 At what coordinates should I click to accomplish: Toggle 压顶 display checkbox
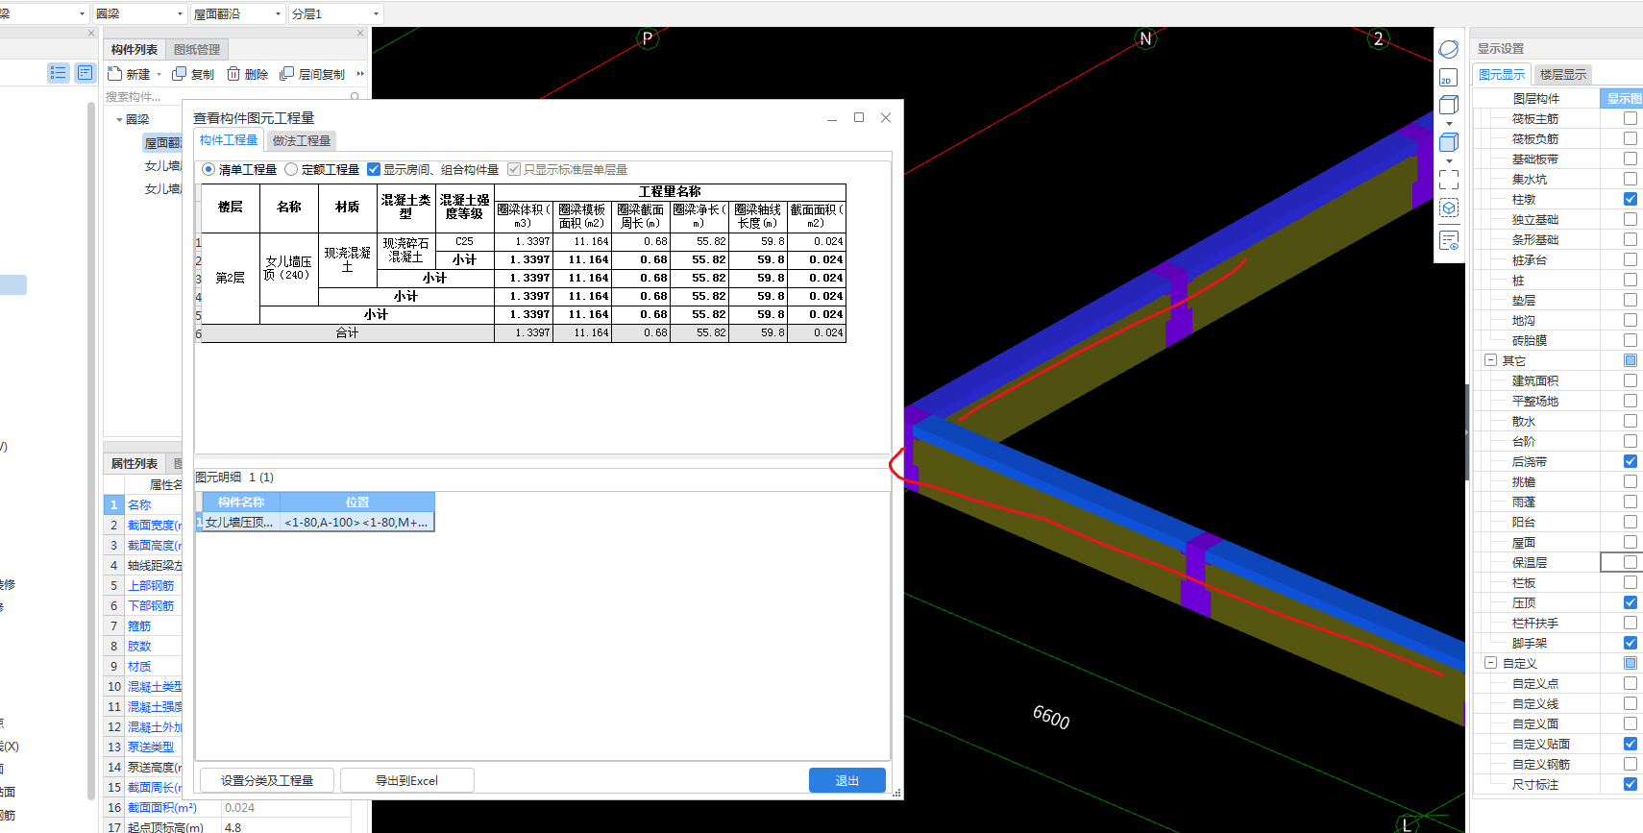tap(1631, 602)
